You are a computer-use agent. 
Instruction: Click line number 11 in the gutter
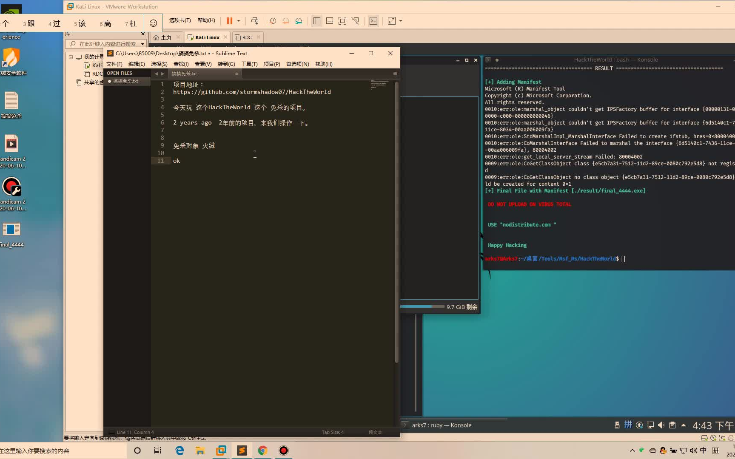(161, 161)
